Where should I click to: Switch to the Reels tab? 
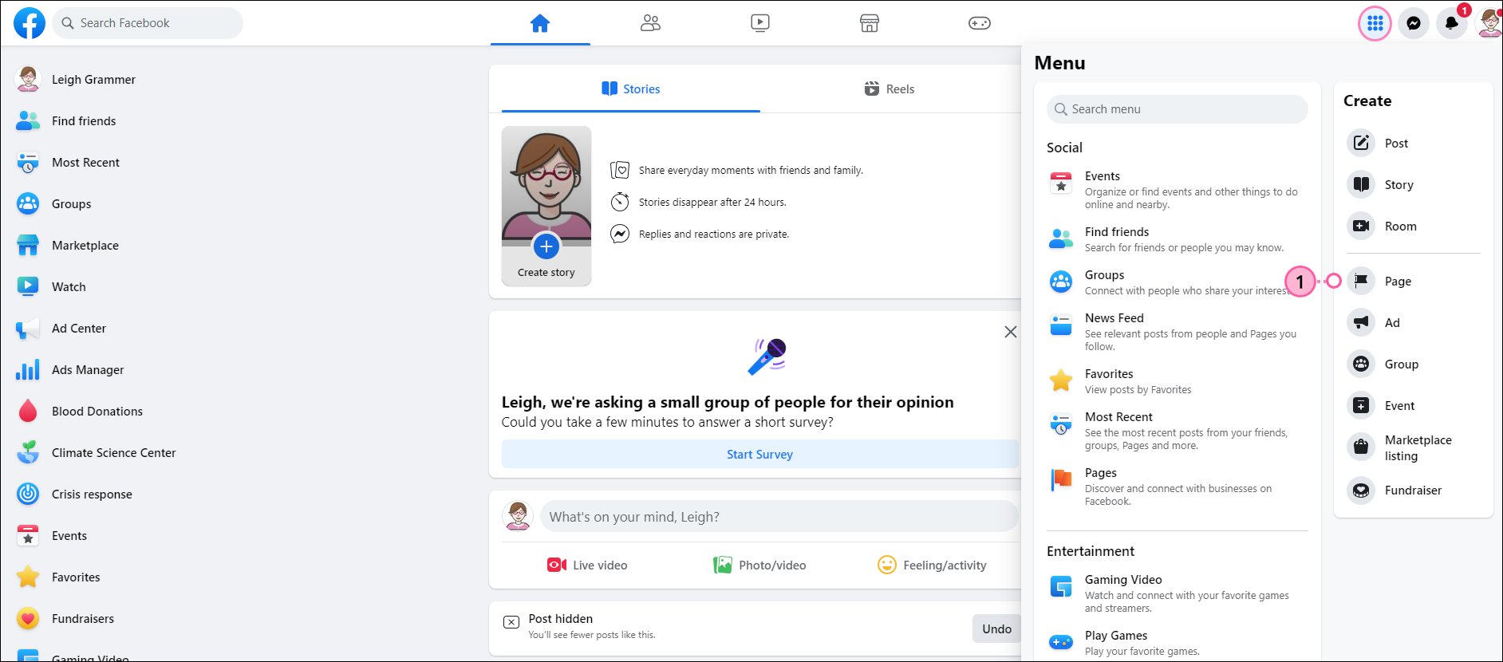coord(890,89)
